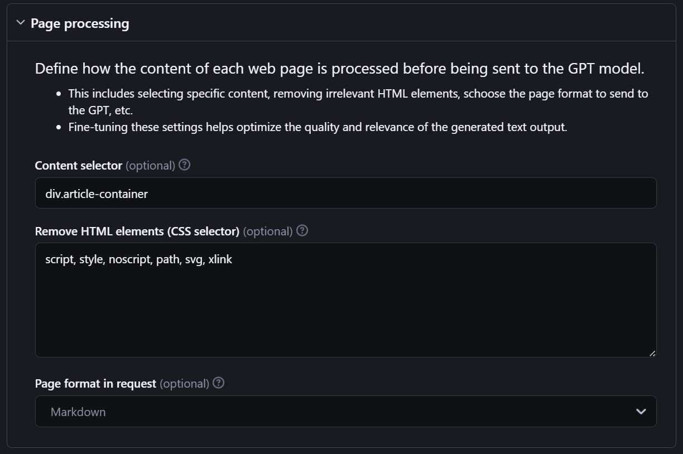The height and width of the screenshot is (454, 683).
Task: Click the Page processing header text
Action: 80,23
